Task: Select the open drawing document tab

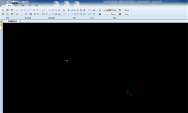Action: pyautogui.click(x=12, y=21)
